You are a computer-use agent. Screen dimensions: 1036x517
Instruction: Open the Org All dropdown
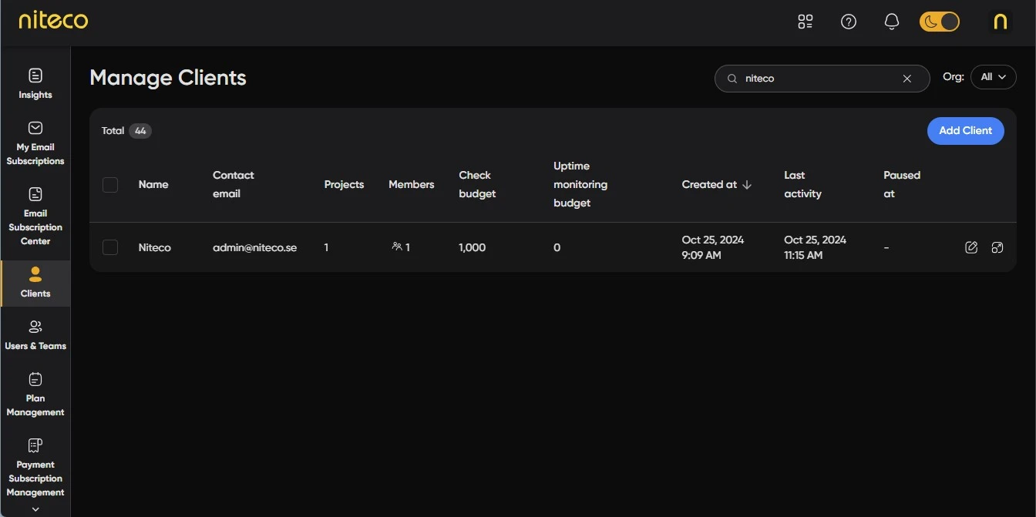pos(994,77)
